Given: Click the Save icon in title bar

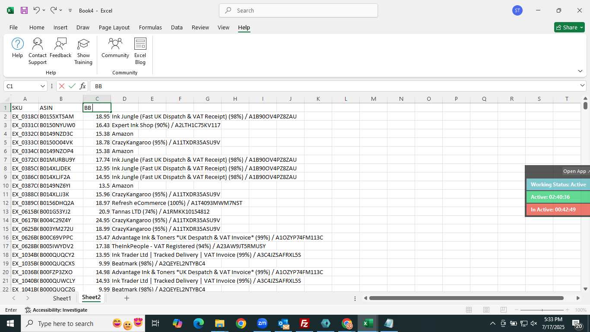Looking at the screenshot, I should point(24,10).
